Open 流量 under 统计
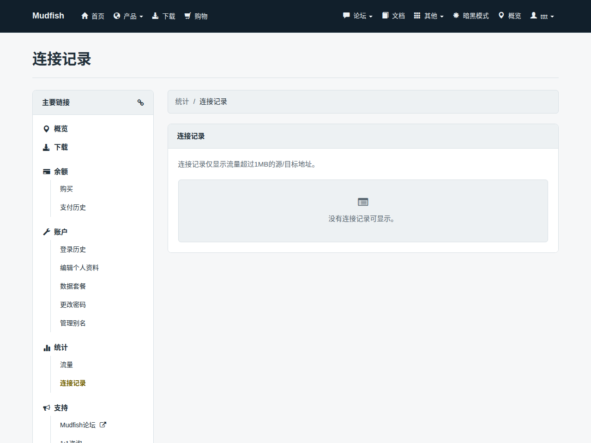591x443 pixels. click(x=66, y=365)
